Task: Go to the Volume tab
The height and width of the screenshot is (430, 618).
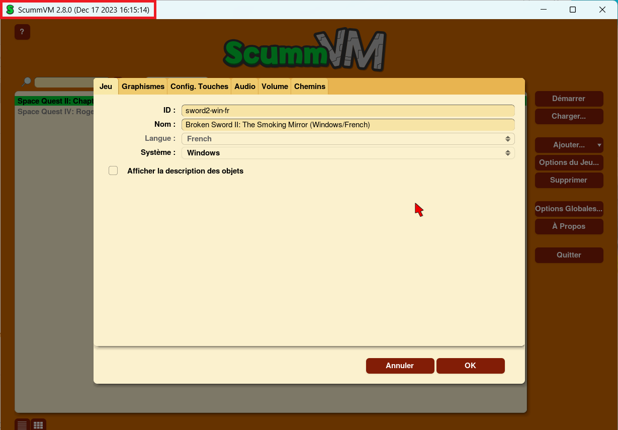Action: coord(275,87)
